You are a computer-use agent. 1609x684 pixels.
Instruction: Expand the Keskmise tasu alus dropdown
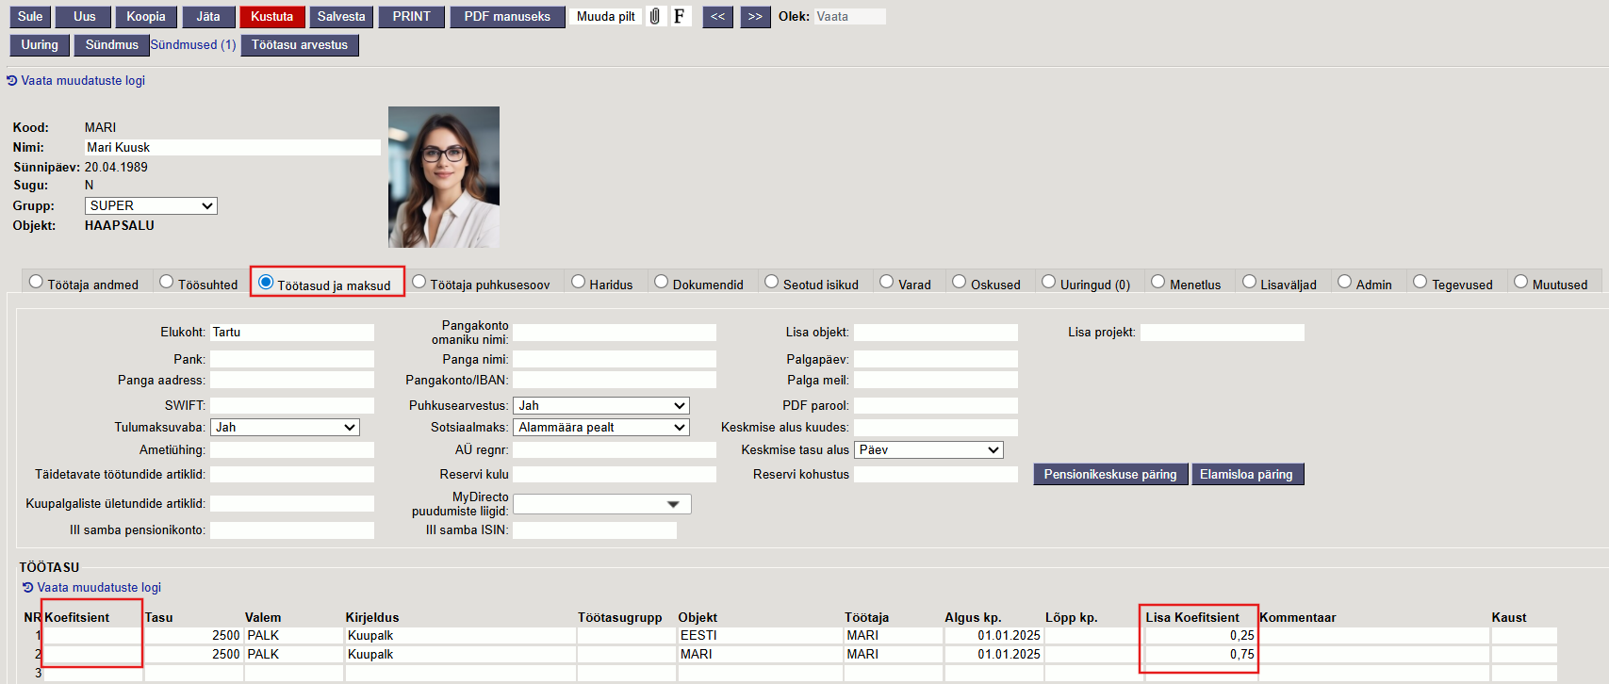coord(928,450)
